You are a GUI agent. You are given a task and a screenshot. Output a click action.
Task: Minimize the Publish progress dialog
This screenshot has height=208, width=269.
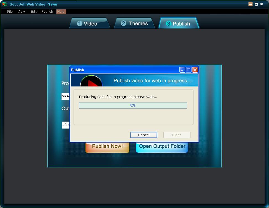pos(182,70)
